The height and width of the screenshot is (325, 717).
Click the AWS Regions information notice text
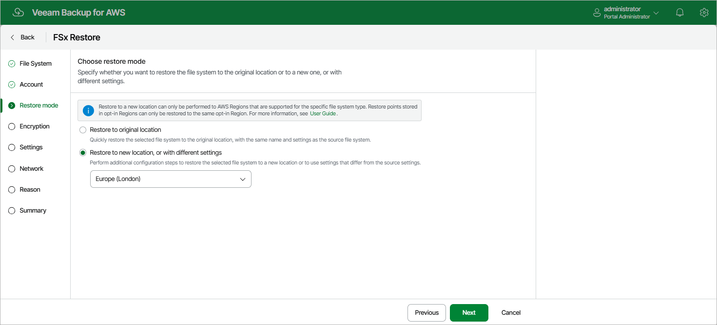[258, 110]
